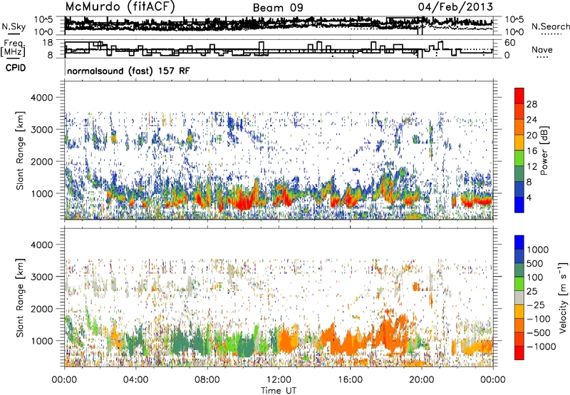Click the 'N.Search' legend label
Screen dimensions: 570x395
[x=550, y=26]
